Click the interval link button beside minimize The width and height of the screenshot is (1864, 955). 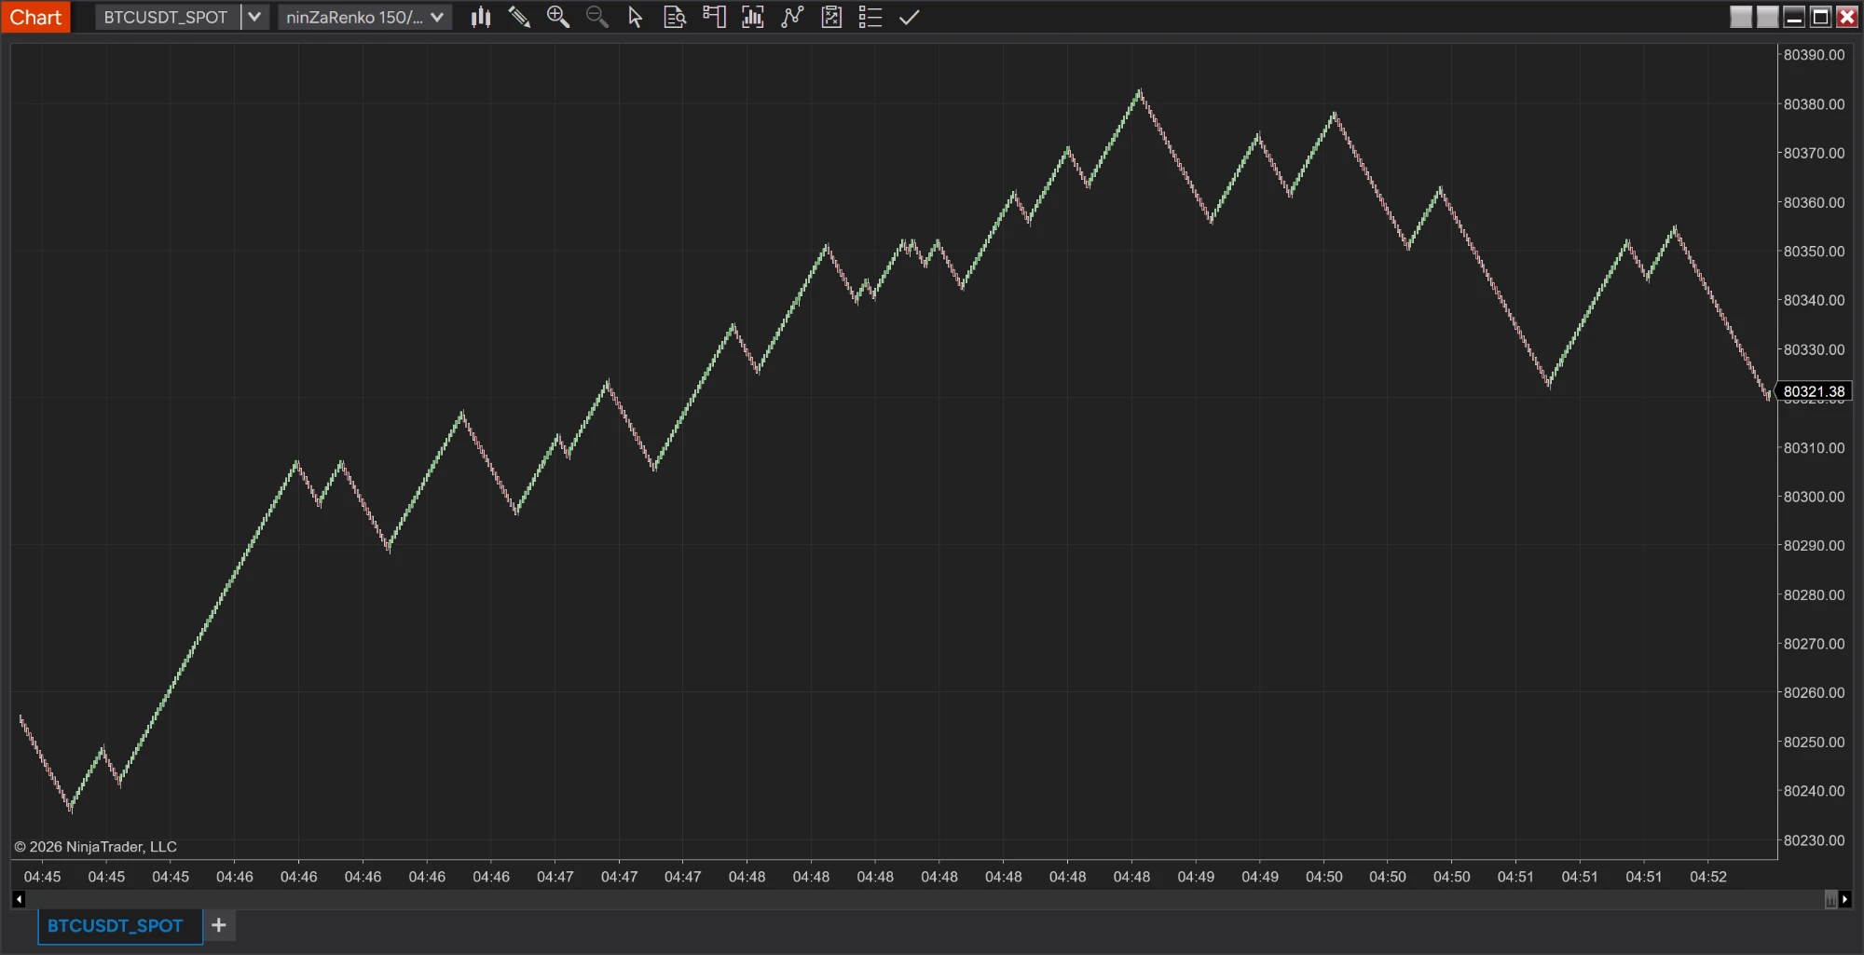pyautogui.click(x=1767, y=17)
